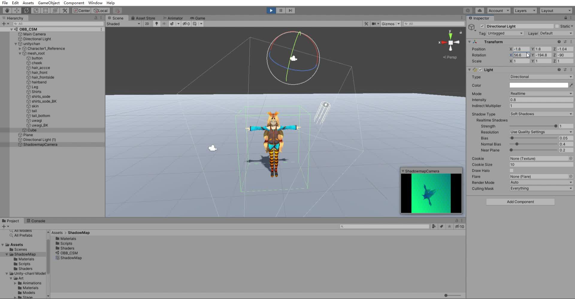
Task: Select the Move tool
Action: [17, 10]
